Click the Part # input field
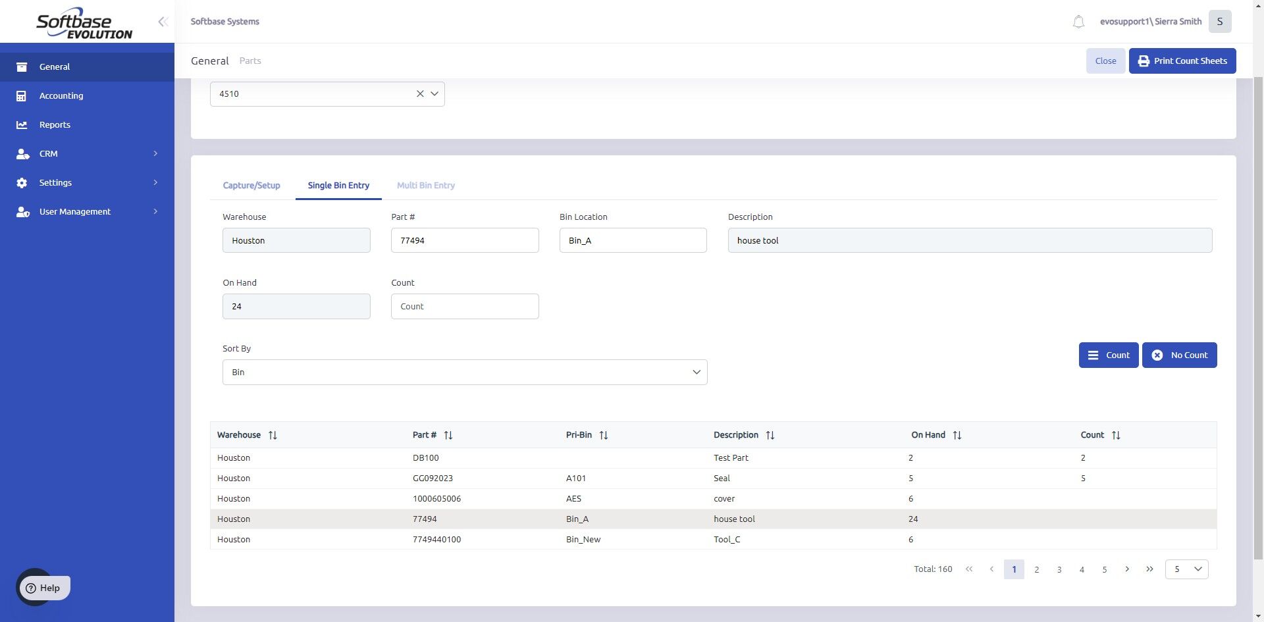Viewport: 1264px width, 622px height. 465,241
